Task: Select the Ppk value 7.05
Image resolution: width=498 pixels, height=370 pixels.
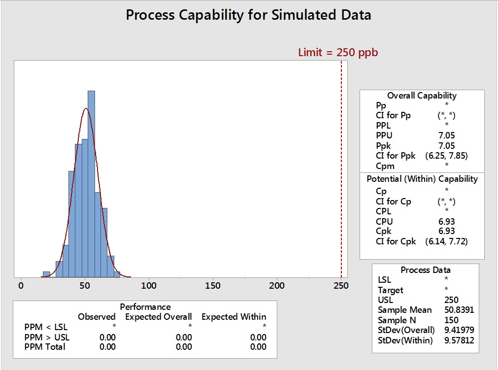Action: pos(446,146)
